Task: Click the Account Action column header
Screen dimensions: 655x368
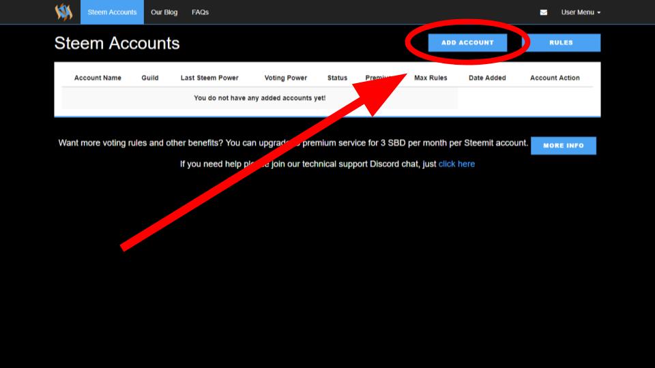Action: point(555,78)
